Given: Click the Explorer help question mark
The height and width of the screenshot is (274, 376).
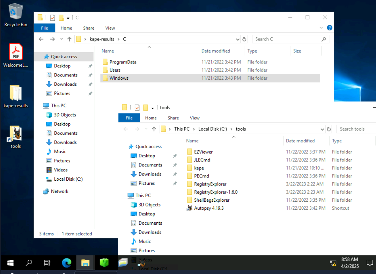Looking at the screenshot, I should [329, 28].
